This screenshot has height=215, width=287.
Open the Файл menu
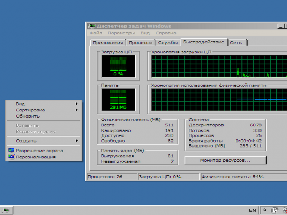coord(96,33)
